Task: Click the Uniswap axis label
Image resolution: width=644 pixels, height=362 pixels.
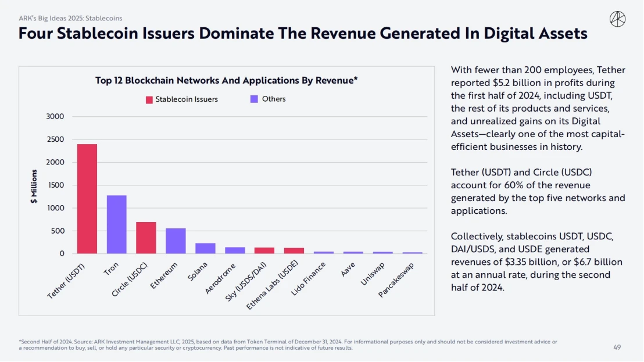Action: point(373,273)
